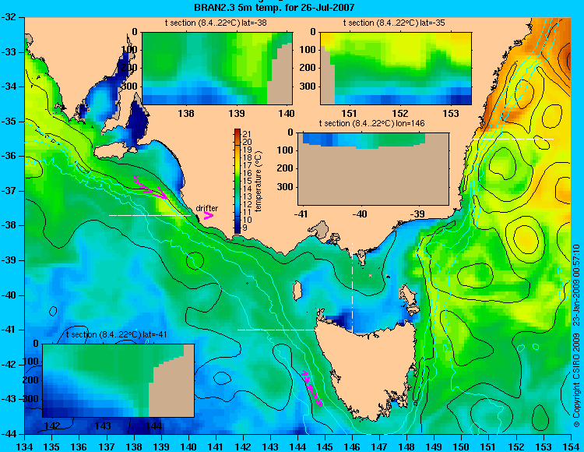The height and width of the screenshot is (452, 584).
Task: Click the -40 tick in the lon=146 section
Action: pyautogui.click(x=361, y=214)
